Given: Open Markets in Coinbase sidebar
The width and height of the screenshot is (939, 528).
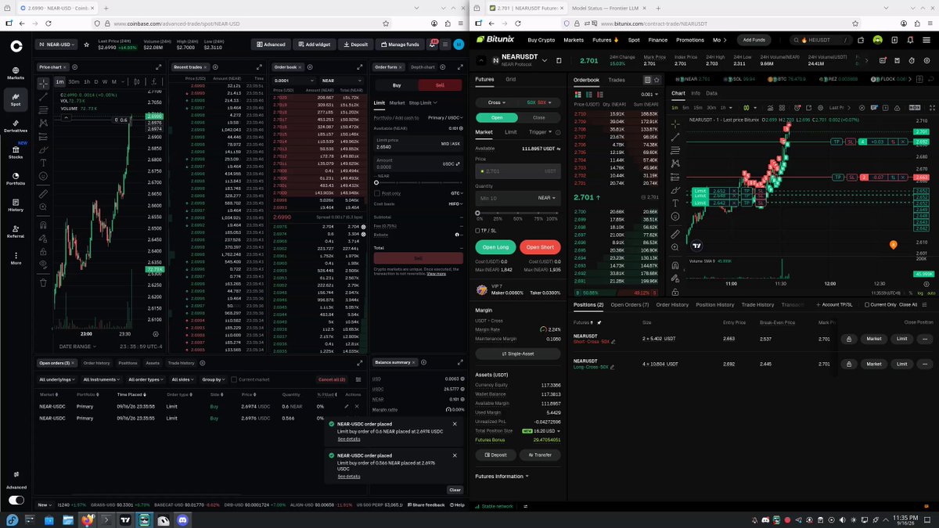Looking at the screenshot, I should tap(16, 72).
